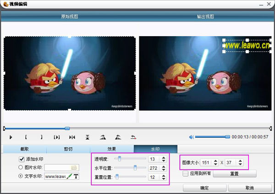Decrease the 透明度 value with the down arrow
This screenshot has height=194, width=275.
click(x=164, y=161)
